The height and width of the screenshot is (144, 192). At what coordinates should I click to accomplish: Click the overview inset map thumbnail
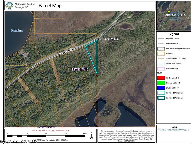pos(174,16)
